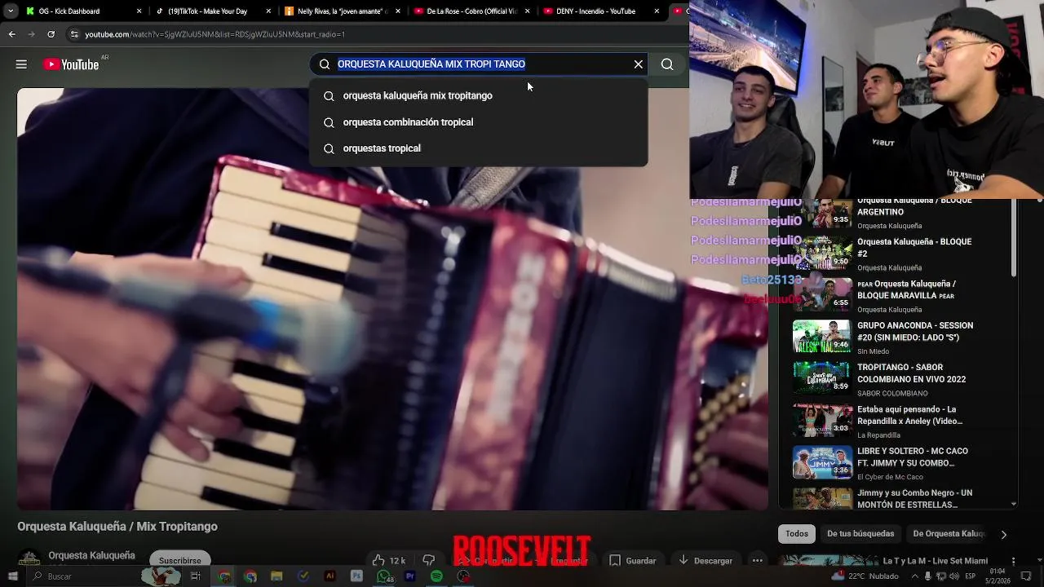
Task: Select the 'De Orquesta Kaluqueña' filter chip
Action: (949, 534)
